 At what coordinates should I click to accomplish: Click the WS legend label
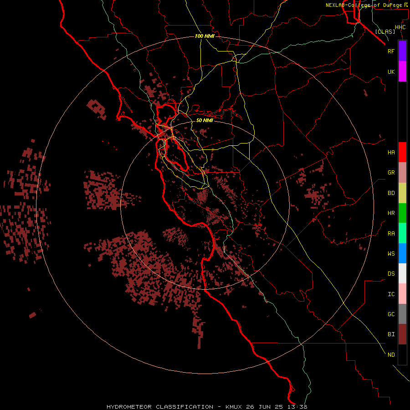(x=391, y=253)
